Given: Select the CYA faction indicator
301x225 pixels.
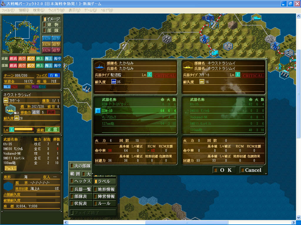Looking at the screenshot, I should pyautogui.click(x=42, y=87).
